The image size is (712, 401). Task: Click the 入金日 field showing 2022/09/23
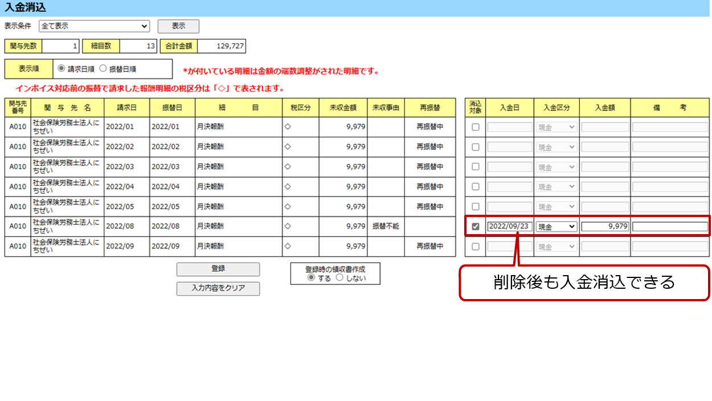point(510,227)
